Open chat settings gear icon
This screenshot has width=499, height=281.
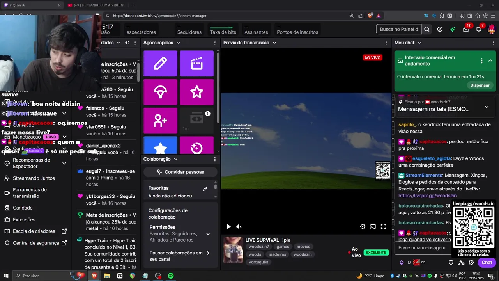tap(471, 263)
